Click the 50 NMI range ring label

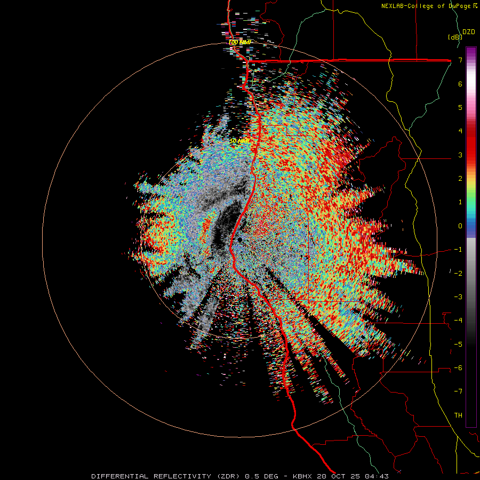(239, 141)
